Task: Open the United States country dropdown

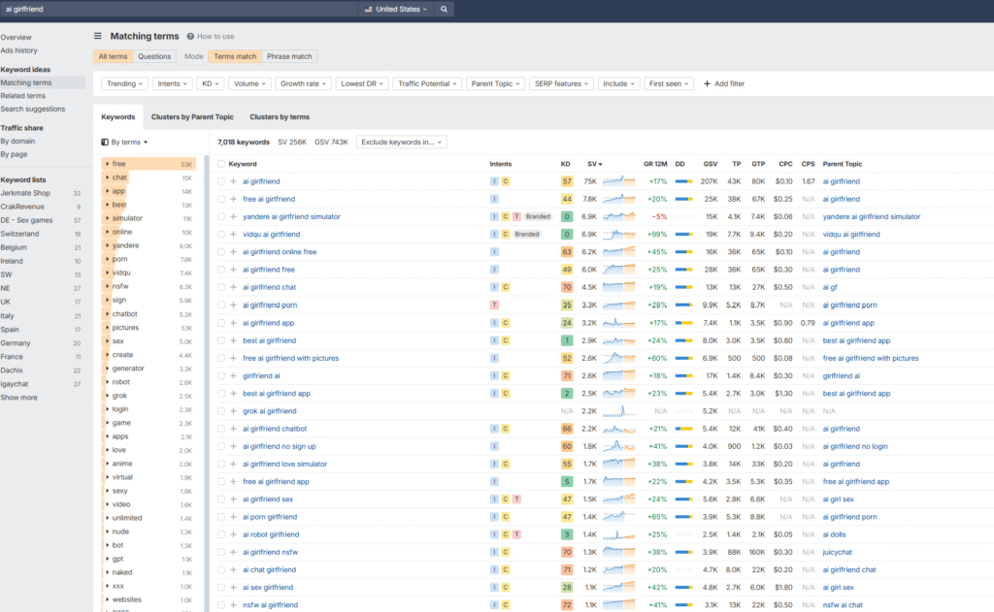Action: 395,9
